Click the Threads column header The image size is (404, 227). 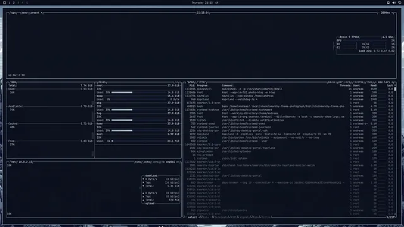345,86
